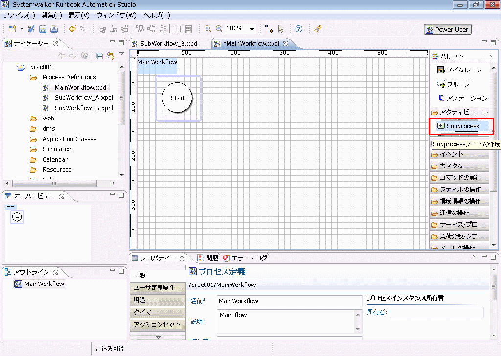Viewport: 501px width, 356px height.
Task: Open the 表示 menu
Action: [x=79, y=15]
